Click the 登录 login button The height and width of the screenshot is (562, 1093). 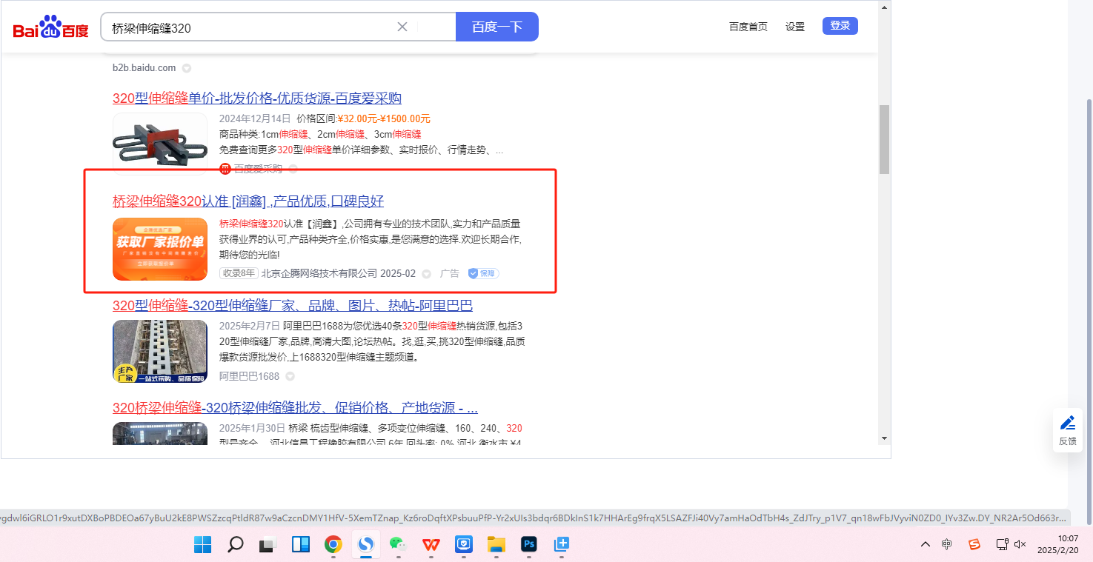[x=840, y=26]
